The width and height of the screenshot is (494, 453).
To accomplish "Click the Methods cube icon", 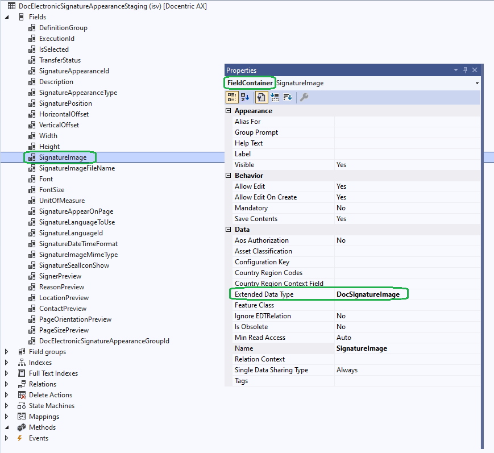I will click(22, 427).
